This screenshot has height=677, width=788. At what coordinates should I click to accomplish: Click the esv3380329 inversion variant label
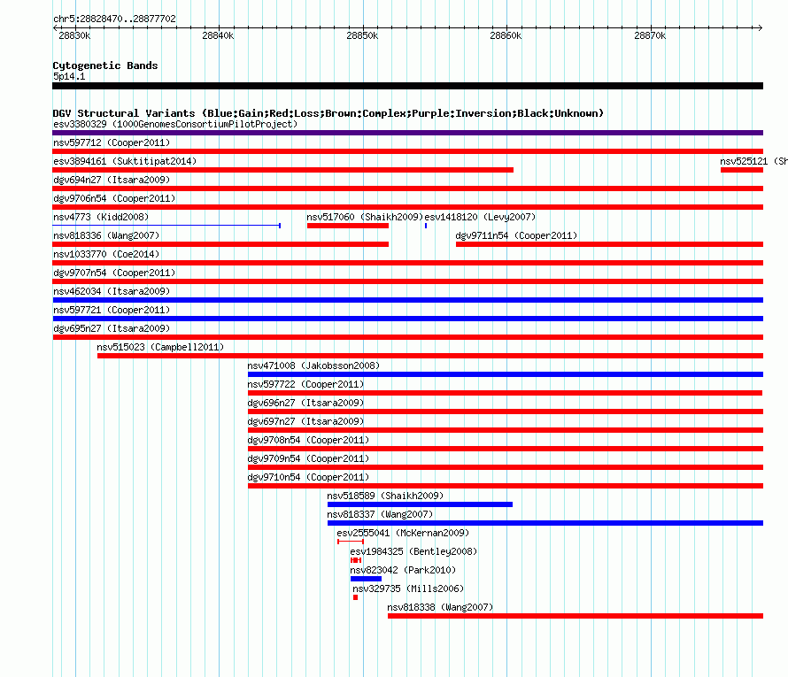(x=175, y=124)
